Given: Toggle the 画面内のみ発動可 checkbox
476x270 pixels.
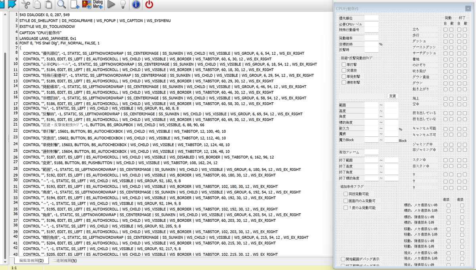Looking at the screenshot, I should tap(346, 201).
